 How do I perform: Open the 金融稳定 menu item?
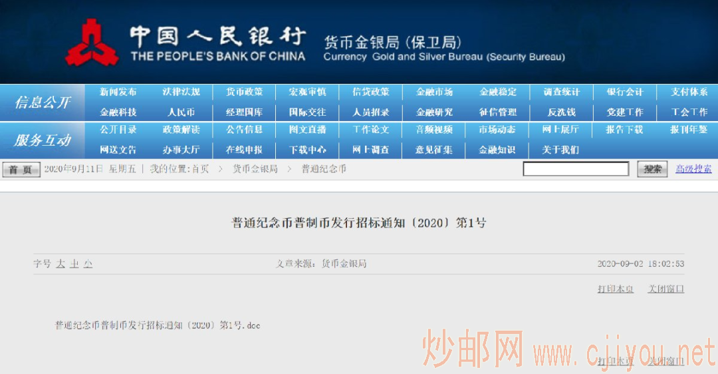click(498, 92)
